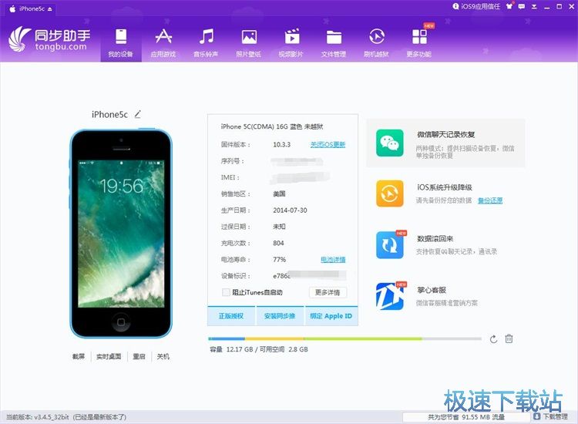Image resolution: width=578 pixels, height=424 pixels.
Task: Click the battery life value 77%
Action: 280,260
